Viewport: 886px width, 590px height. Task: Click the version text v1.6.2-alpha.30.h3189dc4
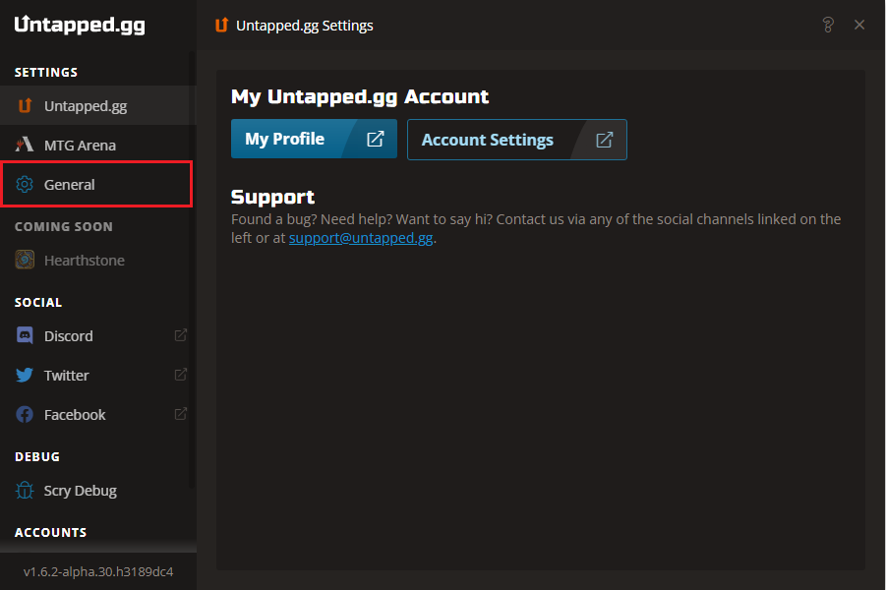pyautogui.click(x=98, y=572)
